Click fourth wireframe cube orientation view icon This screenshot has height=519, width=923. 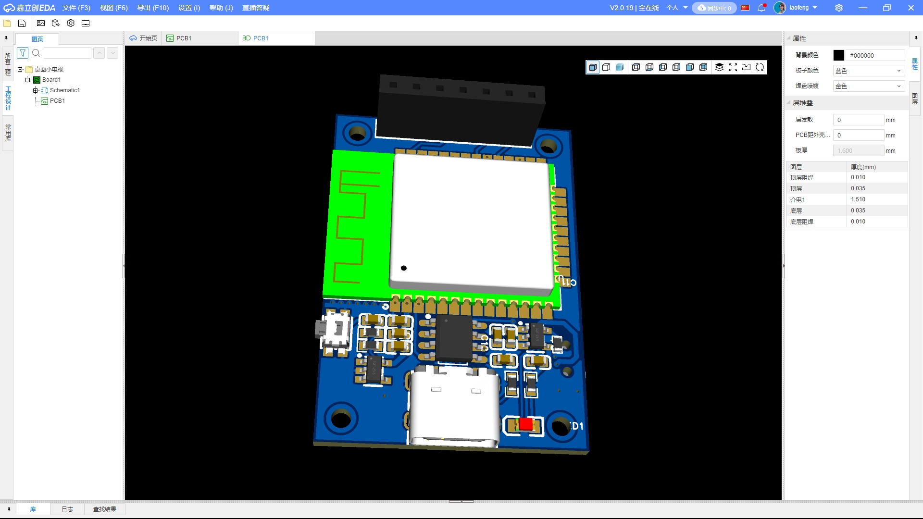click(676, 67)
